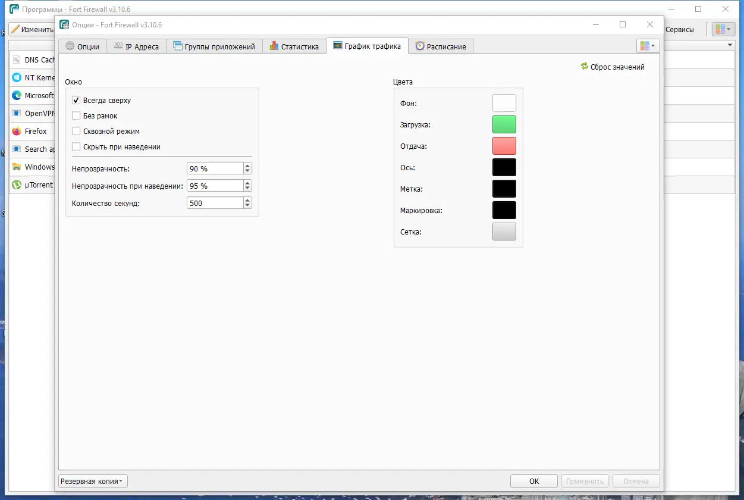Open the Группы приложений tab
Viewport: 744px width, 500px height.
[x=214, y=46]
